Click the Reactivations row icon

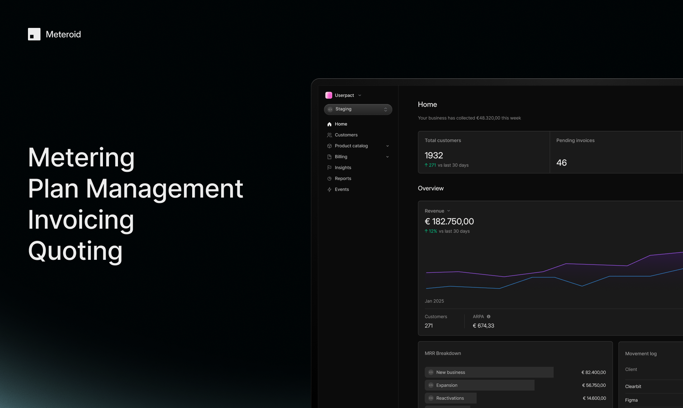pyautogui.click(x=431, y=398)
